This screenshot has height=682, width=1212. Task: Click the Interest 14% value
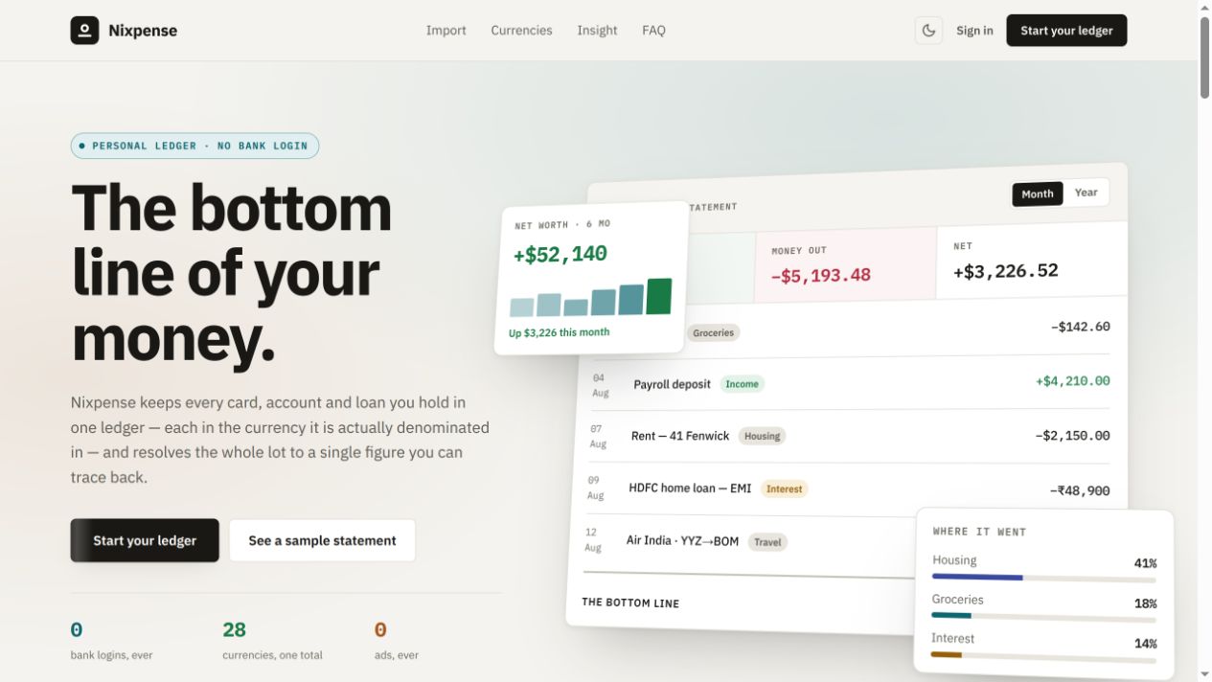1145,644
